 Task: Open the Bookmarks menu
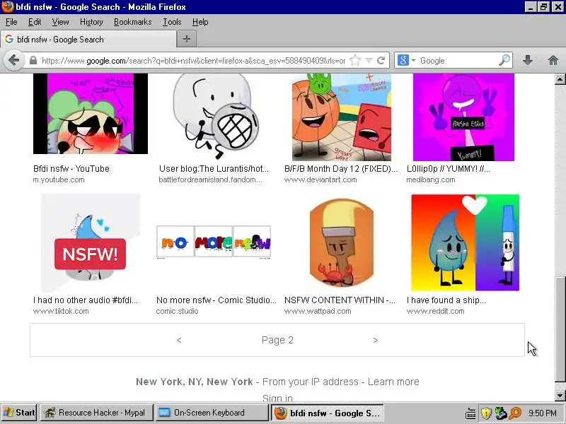[132, 22]
